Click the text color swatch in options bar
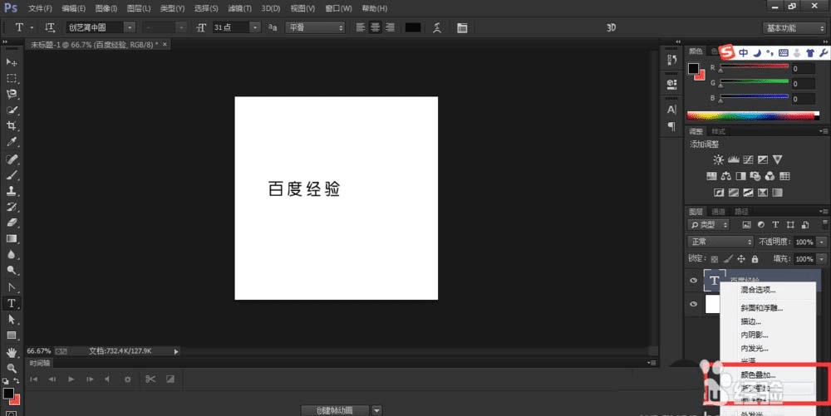The height and width of the screenshot is (416, 831). [413, 27]
